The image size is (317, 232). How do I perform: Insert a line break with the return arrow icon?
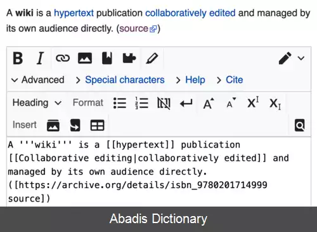[186, 104]
